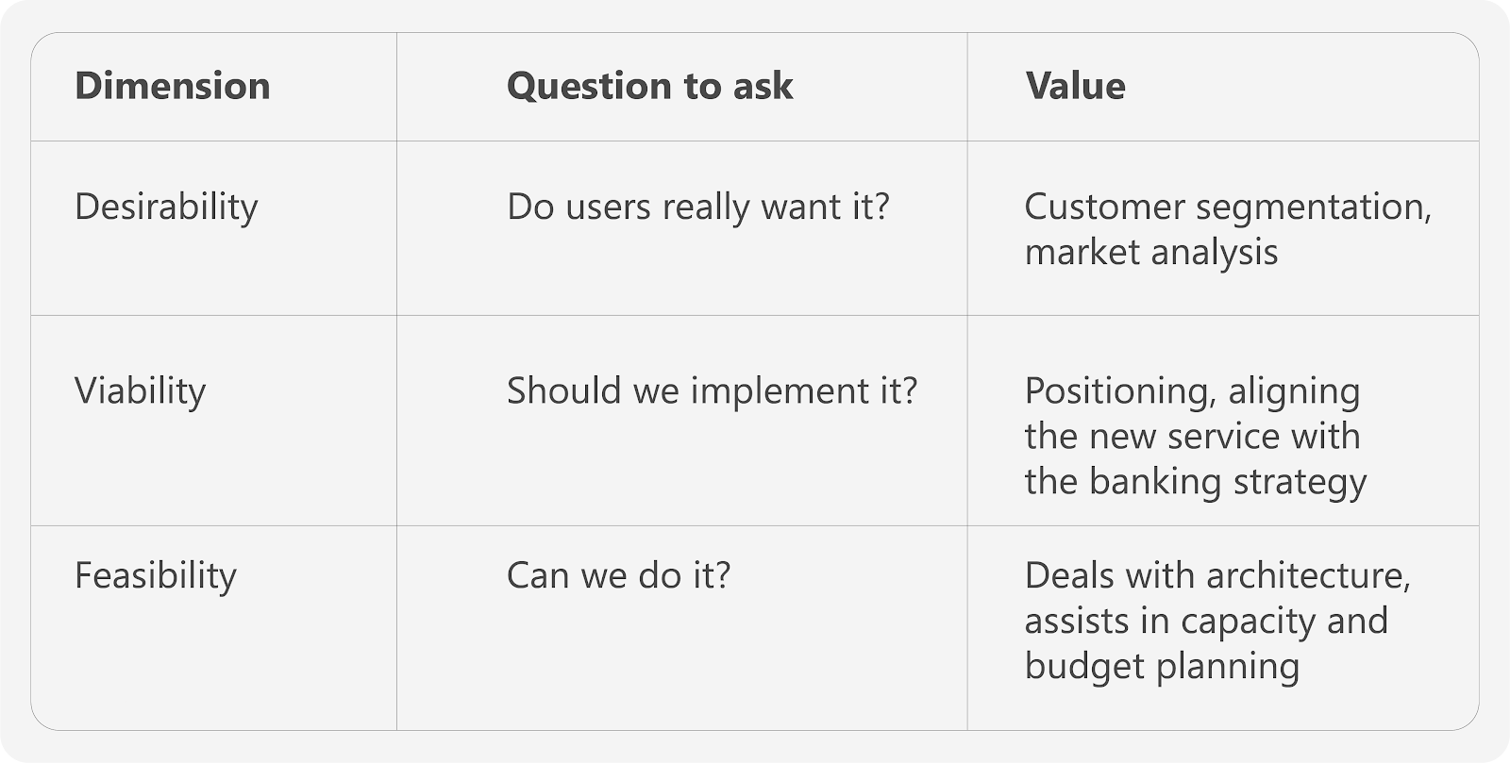
Task: Click 'the new service with' text line
Action: click(x=1193, y=436)
